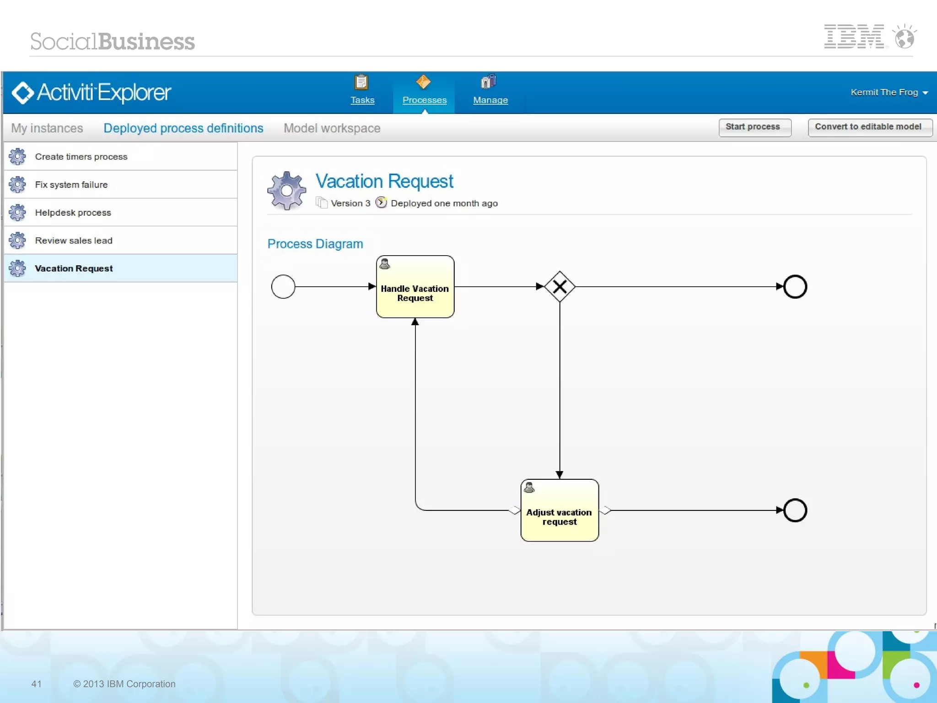Click the Tasks clipboard icon
The image size is (937, 703).
(x=361, y=82)
